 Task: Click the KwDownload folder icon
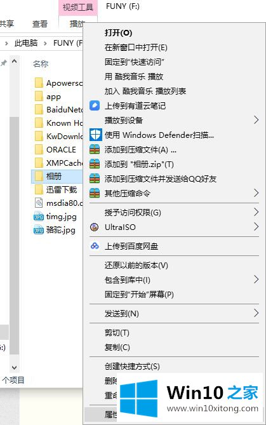click(x=39, y=136)
